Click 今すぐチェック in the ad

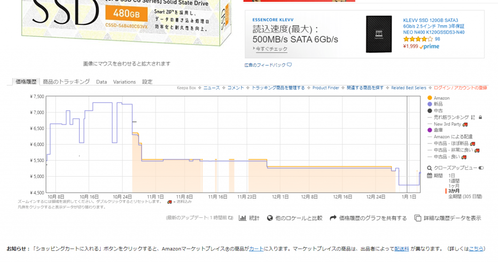[x=271, y=49]
